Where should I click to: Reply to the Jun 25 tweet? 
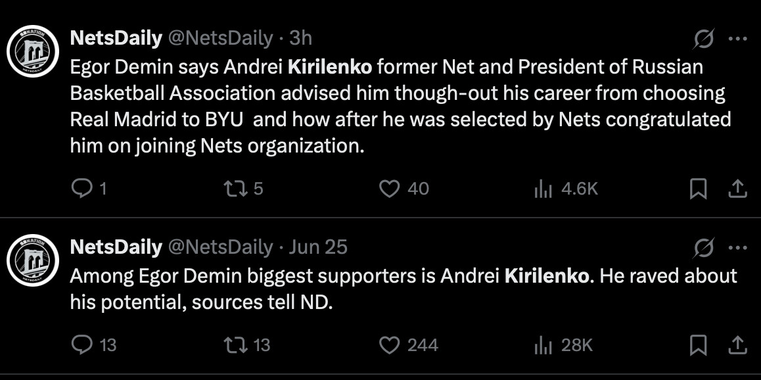click(x=81, y=345)
